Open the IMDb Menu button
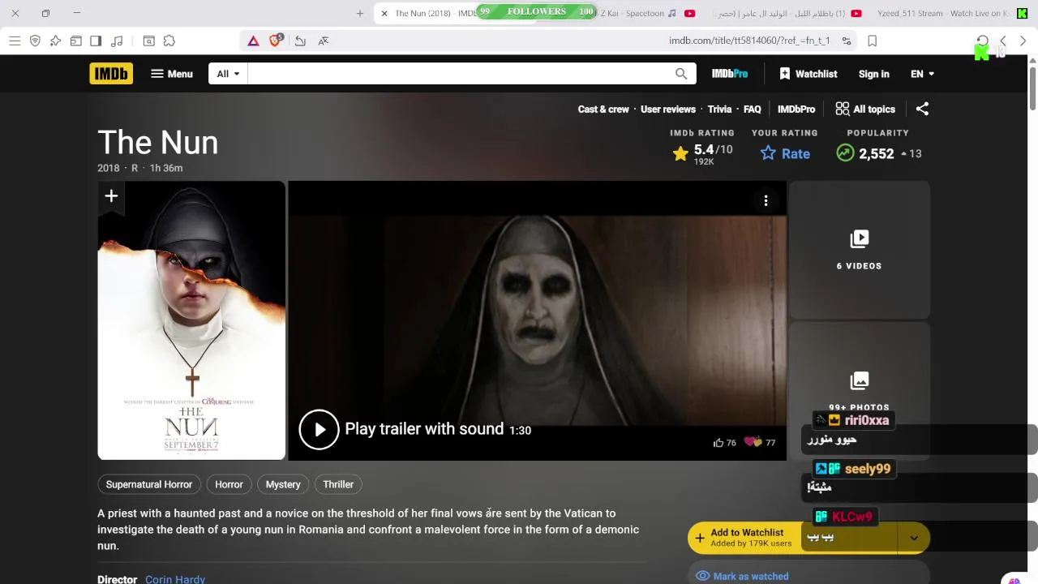Screen dimensions: 1038x584 tap(172, 74)
